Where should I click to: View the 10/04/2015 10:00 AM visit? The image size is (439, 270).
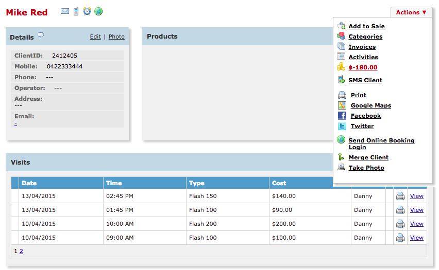coord(417,224)
